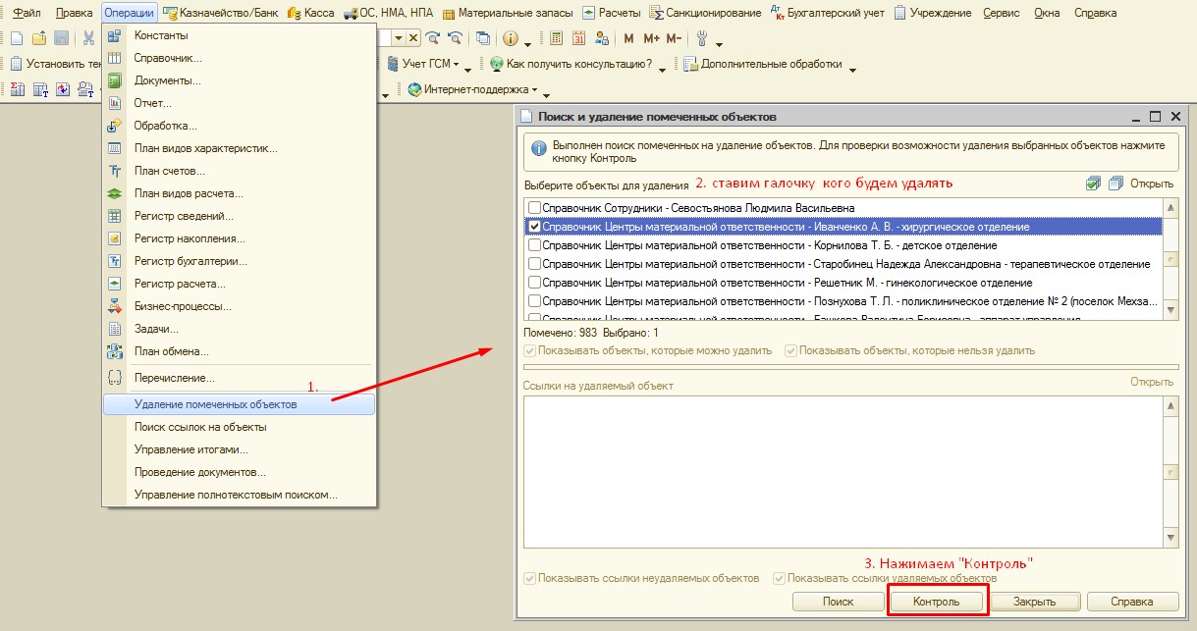Open the calendar icon in toolbar

pyautogui.click(x=578, y=39)
